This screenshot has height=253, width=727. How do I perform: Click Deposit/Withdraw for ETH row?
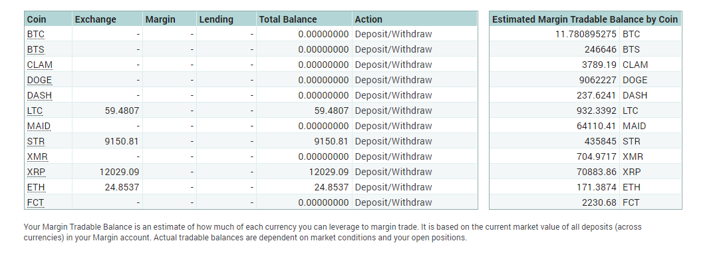pyautogui.click(x=393, y=187)
